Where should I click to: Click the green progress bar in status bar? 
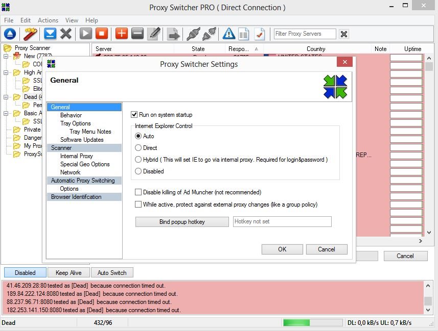[313, 323]
